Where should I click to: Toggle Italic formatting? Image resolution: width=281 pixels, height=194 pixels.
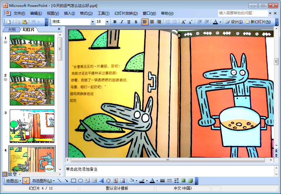[x=122, y=22]
